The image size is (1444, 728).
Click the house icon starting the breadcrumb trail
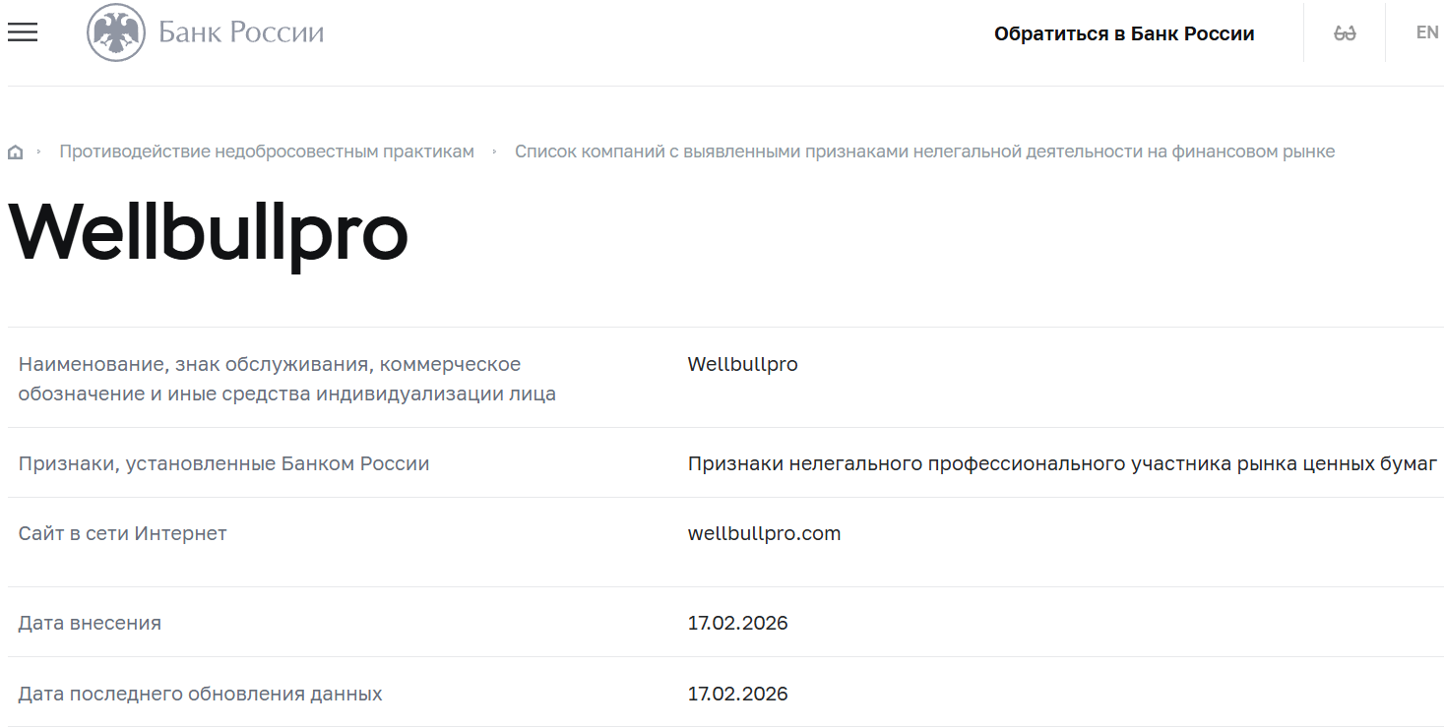15,151
